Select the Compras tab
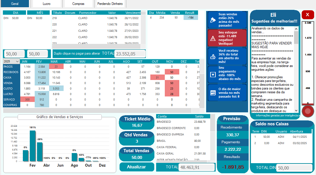 pyautogui.click(x=78, y=4)
